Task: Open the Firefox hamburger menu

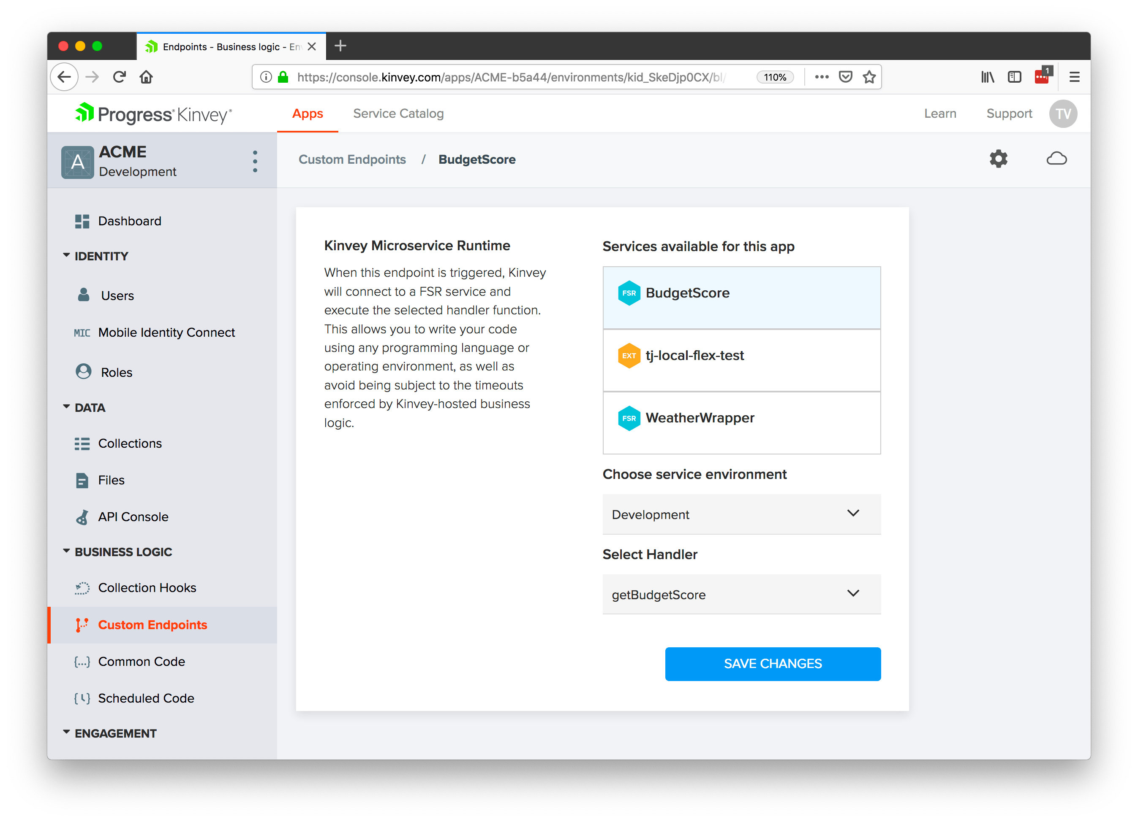Action: pos(1074,77)
